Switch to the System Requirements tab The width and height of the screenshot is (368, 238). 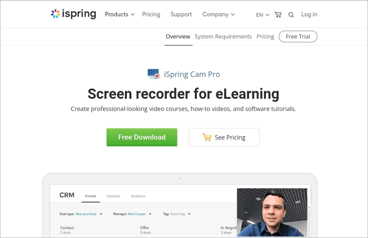[x=223, y=36]
